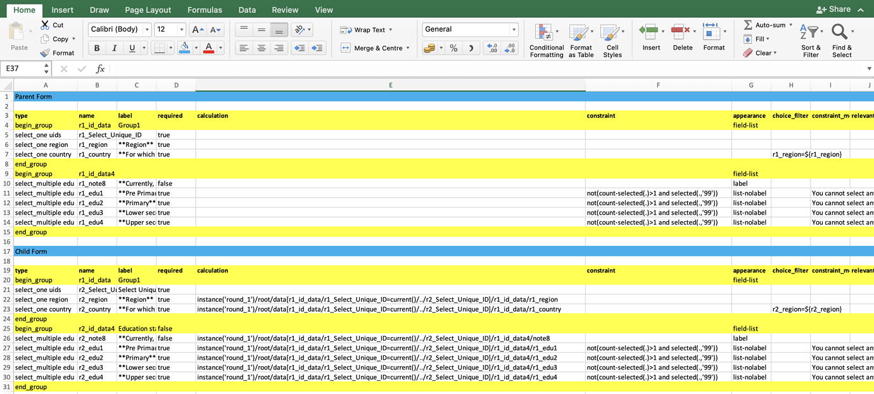
Task: Click the Percent style icon
Action: 453,48
